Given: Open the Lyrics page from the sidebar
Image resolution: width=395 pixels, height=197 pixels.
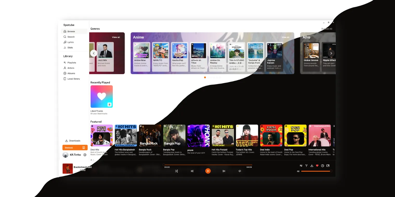Looking at the screenshot, I should 71,42.
